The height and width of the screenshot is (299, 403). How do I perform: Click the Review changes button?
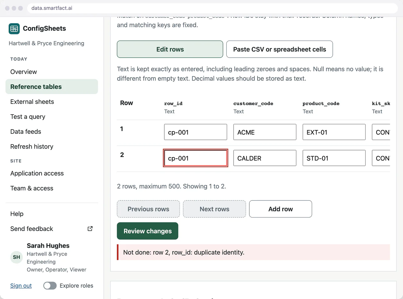(x=148, y=231)
